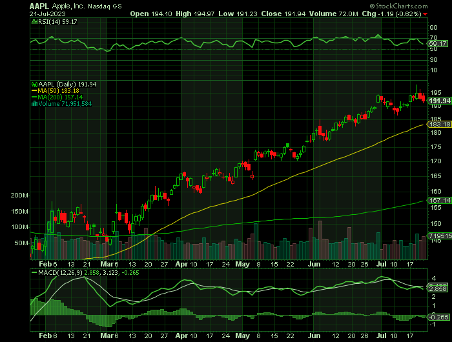The height and width of the screenshot is (342, 452).
Task: Click the 191.94 last price axis tag
Action: [x=440, y=101]
